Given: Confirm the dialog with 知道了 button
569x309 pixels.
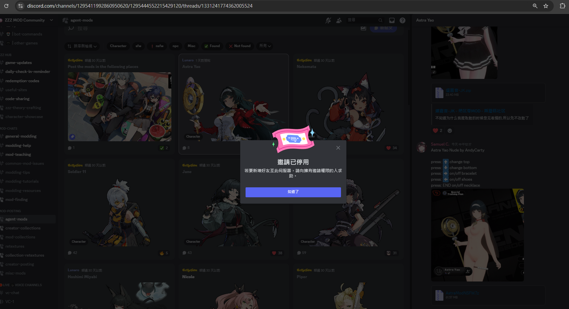Looking at the screenshot, I should point(293,192).
